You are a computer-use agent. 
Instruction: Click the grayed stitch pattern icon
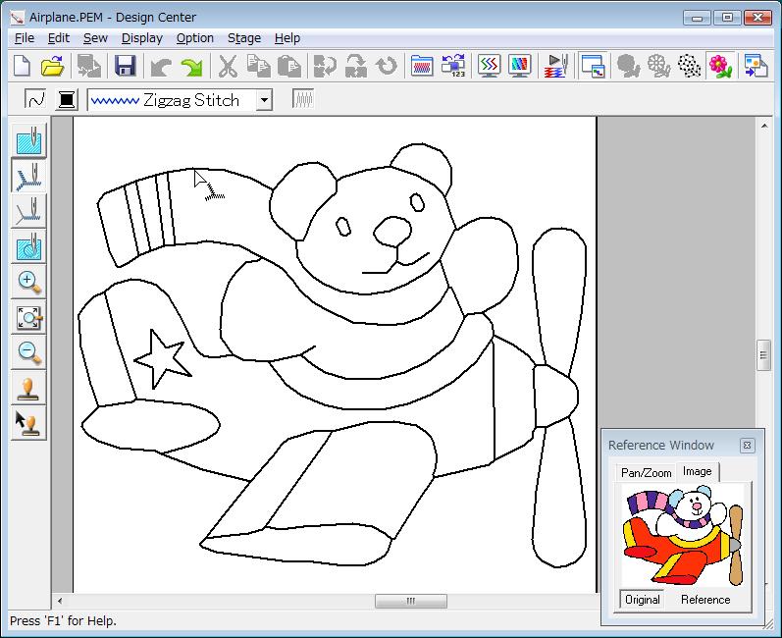pyautogui.click(x=303, y=99)
